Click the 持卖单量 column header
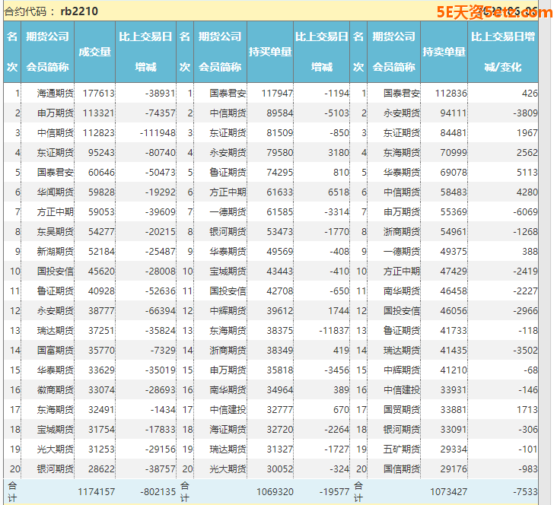Viewport: 554px width, 505px height. tap(444, 52)
